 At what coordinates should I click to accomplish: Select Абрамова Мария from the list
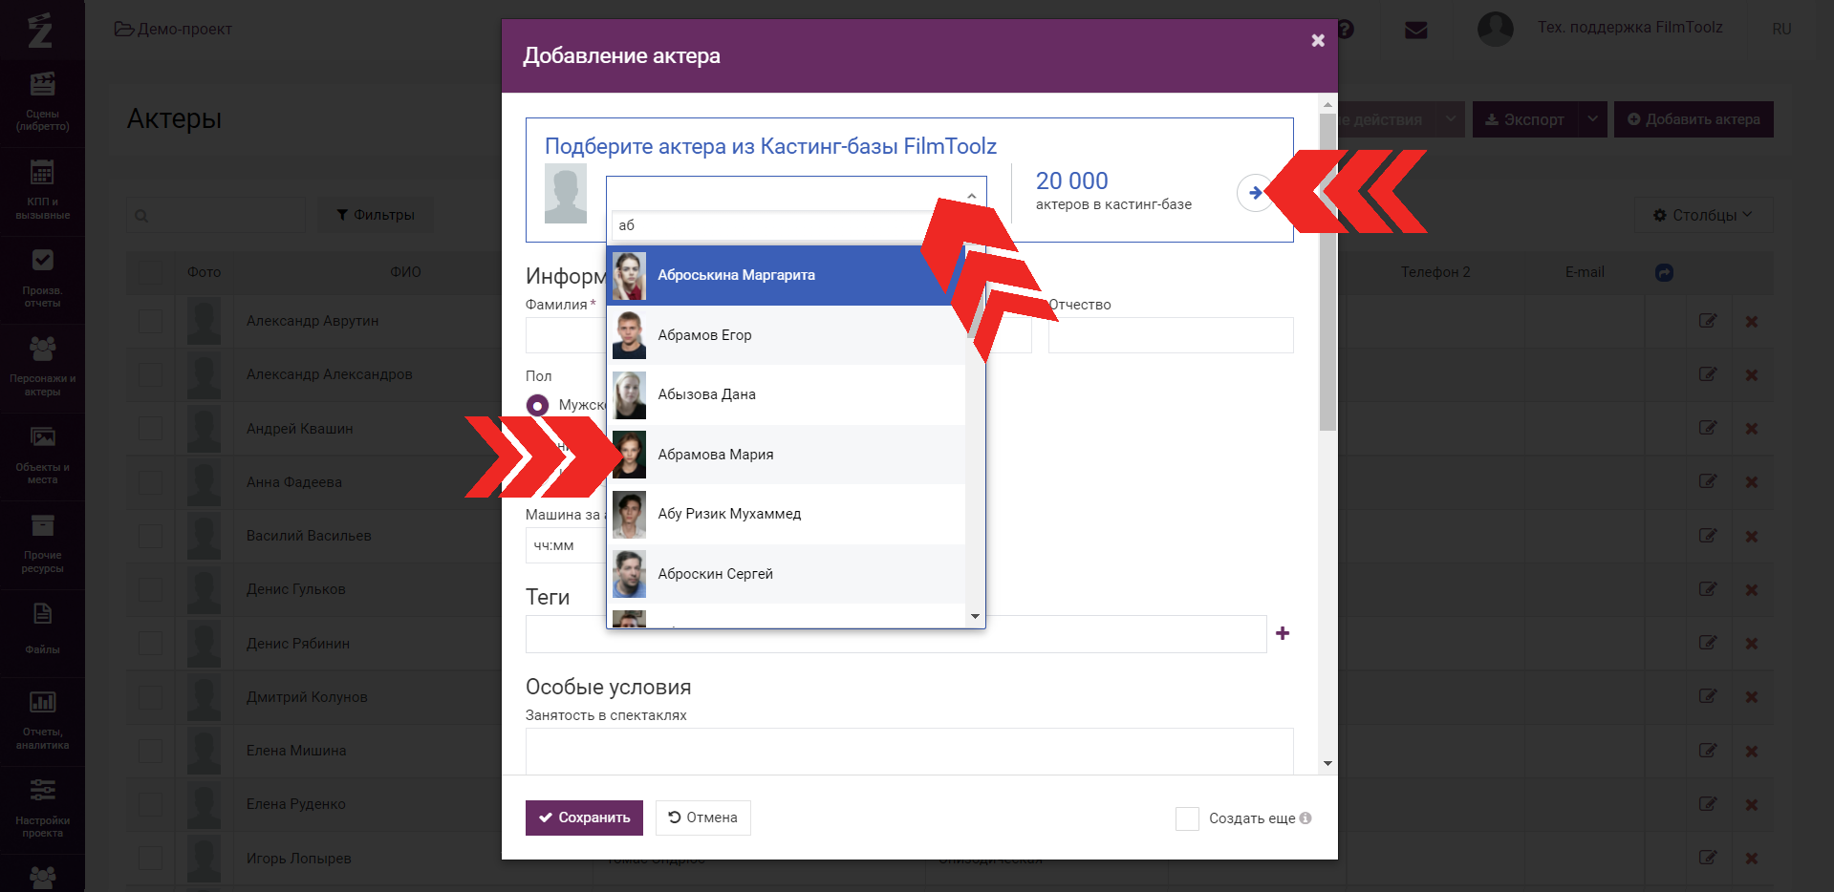pos(786,455)
